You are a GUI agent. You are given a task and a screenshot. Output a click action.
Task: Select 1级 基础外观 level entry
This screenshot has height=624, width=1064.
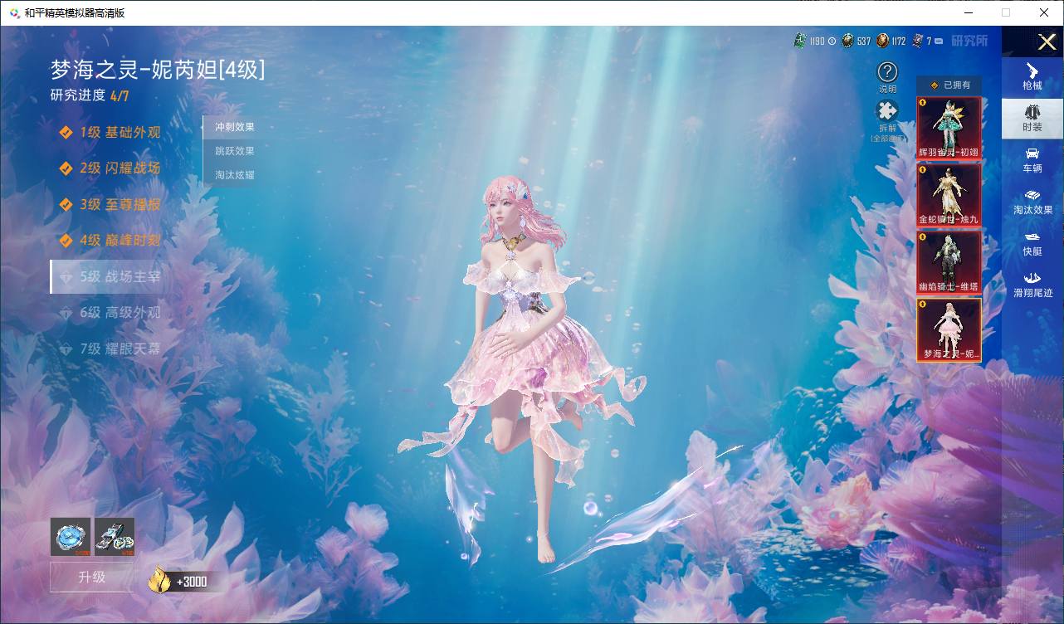click(110, 133)
